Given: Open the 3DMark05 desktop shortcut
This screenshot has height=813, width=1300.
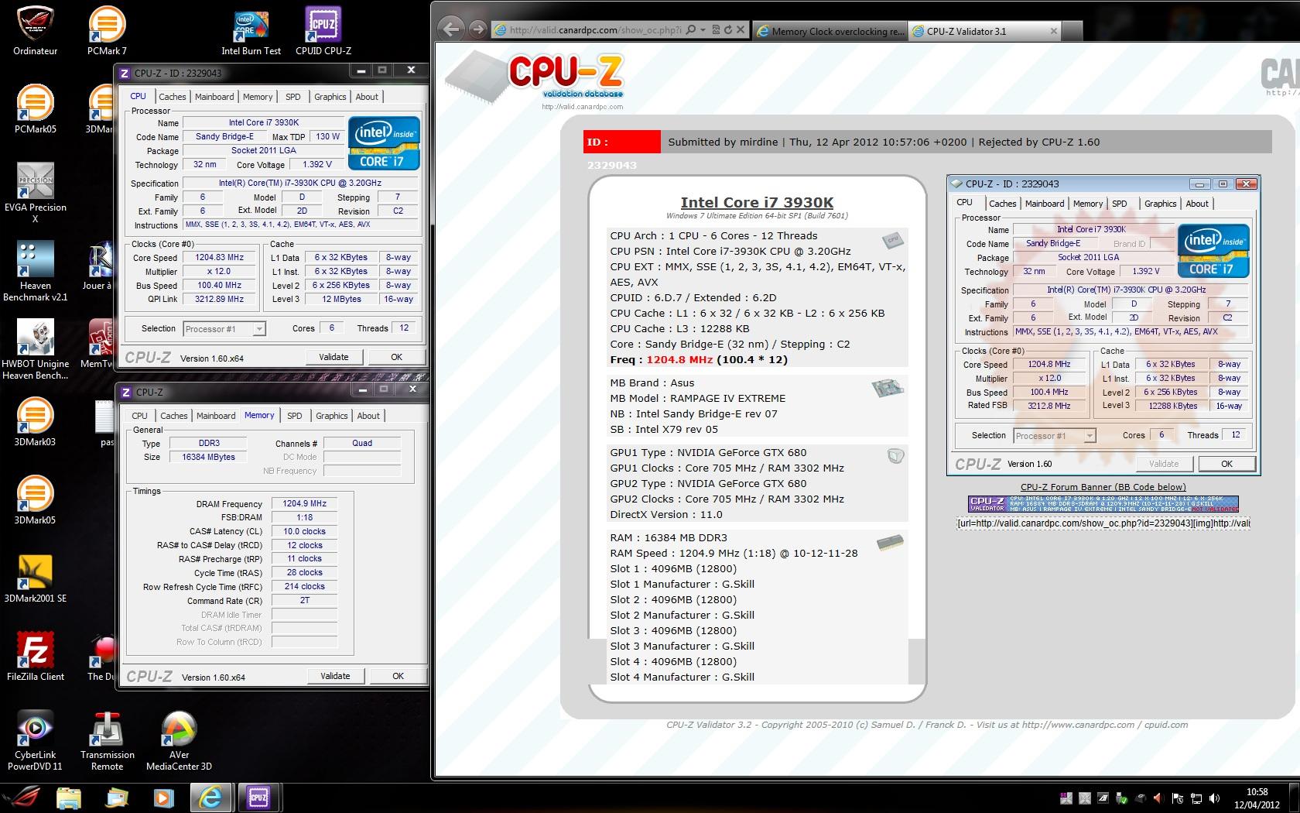Looking at the screenshot, I should (x=35, y=500).
